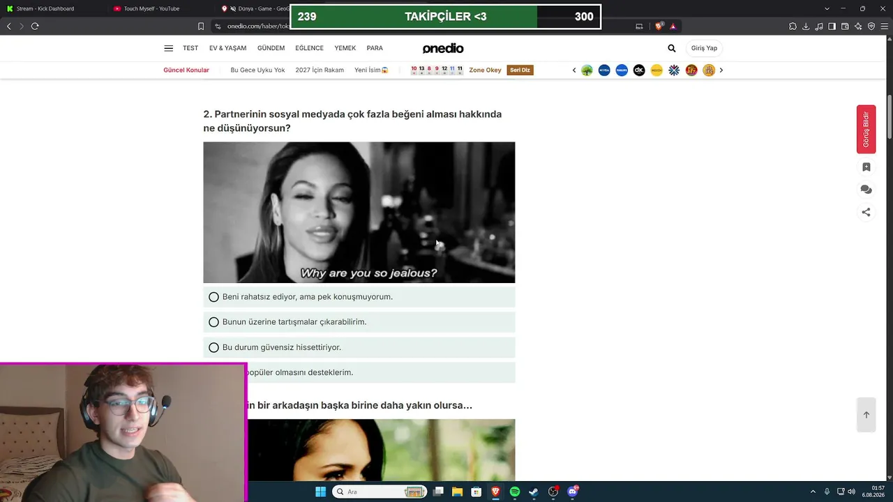Select "Bunun üzerine tartışmalar çıkarabilirim" option

click(x=359, y=322)
